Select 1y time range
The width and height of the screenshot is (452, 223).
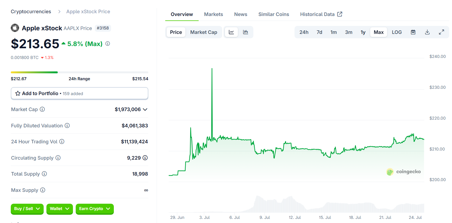(x=363, y=32)
